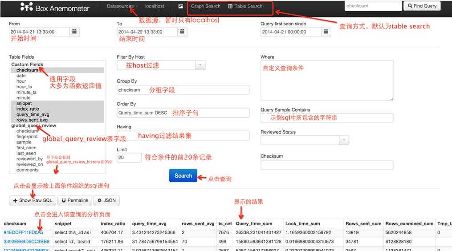The width and height of the screenshot is (452, 251).
Task: Open calendar for Query first seen since
Action: [x=326, y=32]
